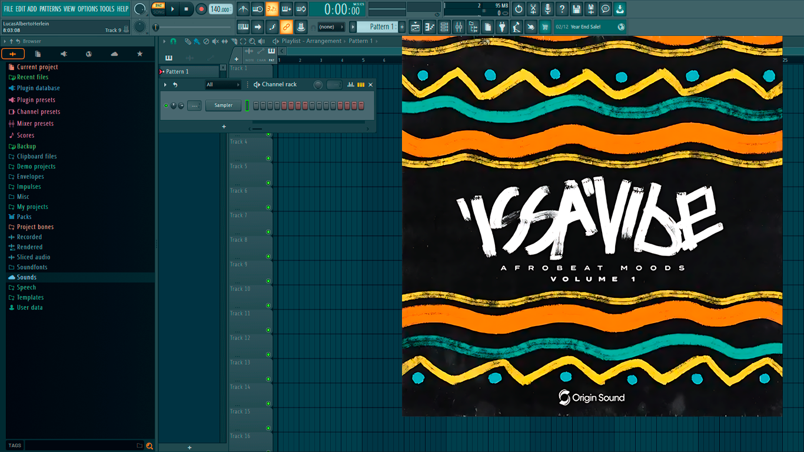Viewport: 804px width, 452px height.
Task: Open the tempo tapper icon
Action: pyautogui.click(x=516, y=26)
